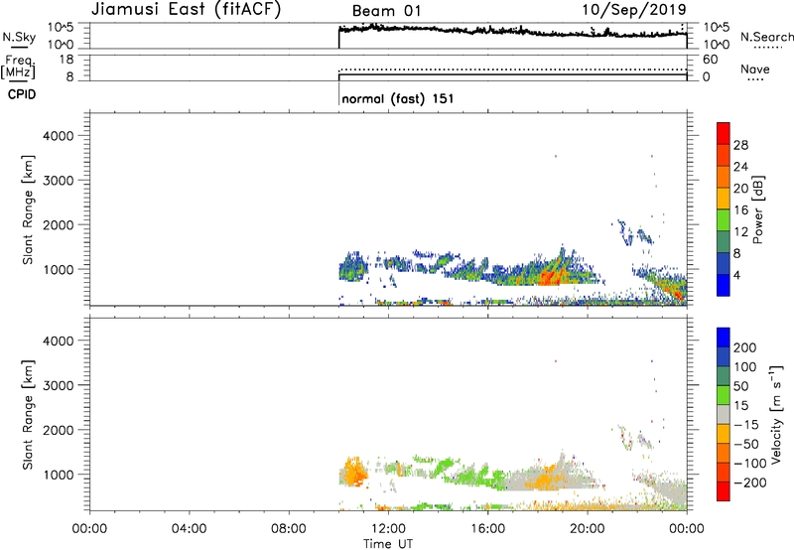
Task: Click the 'Beam 01' label
Action: [386, 11]
